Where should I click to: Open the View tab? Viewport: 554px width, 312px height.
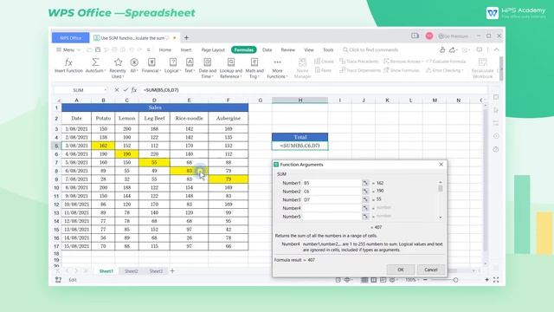pos(309,50)
